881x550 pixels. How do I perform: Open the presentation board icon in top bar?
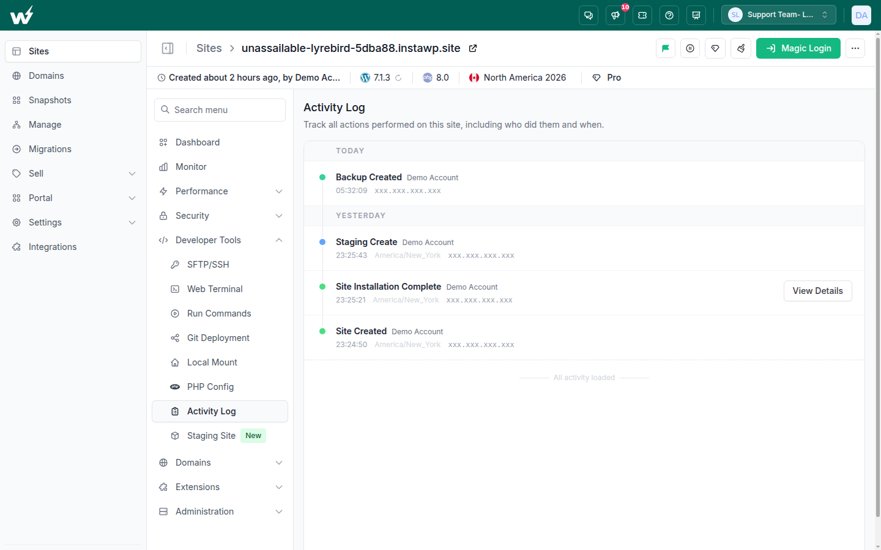tap(696, 15)
